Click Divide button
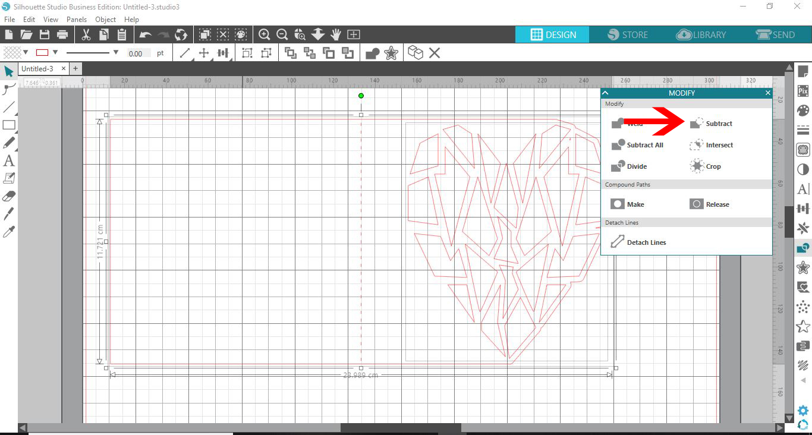 [629, 166]
